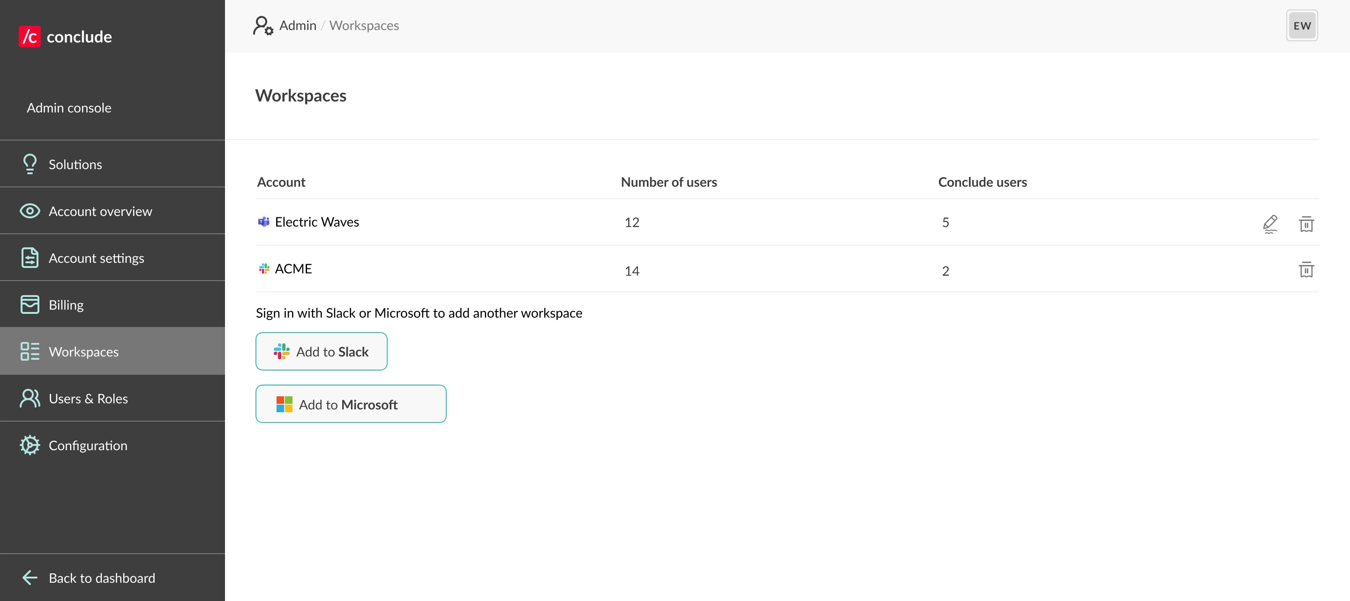
Task: Go to Users & Roles section
Action: [88, 398]
